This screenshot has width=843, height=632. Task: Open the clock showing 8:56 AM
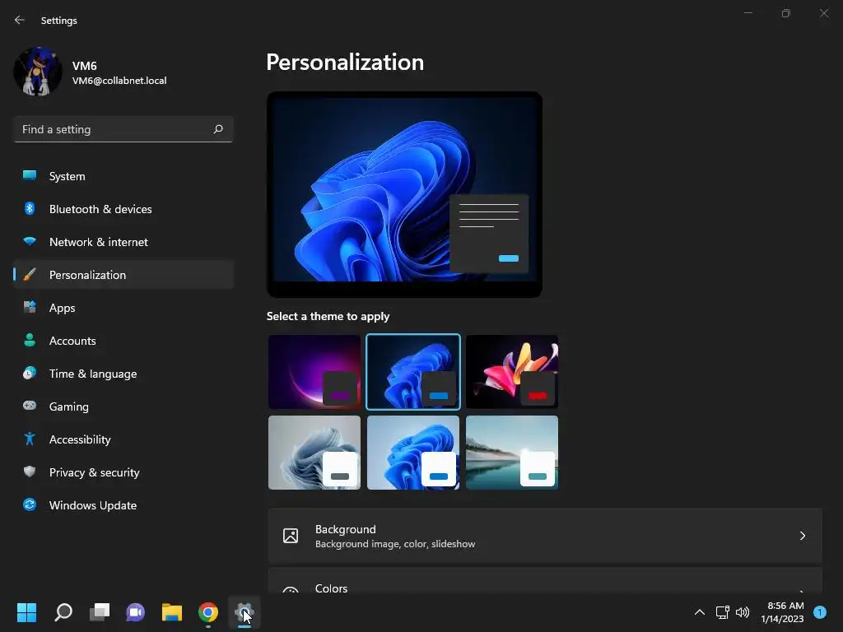[x=783, y=612]
